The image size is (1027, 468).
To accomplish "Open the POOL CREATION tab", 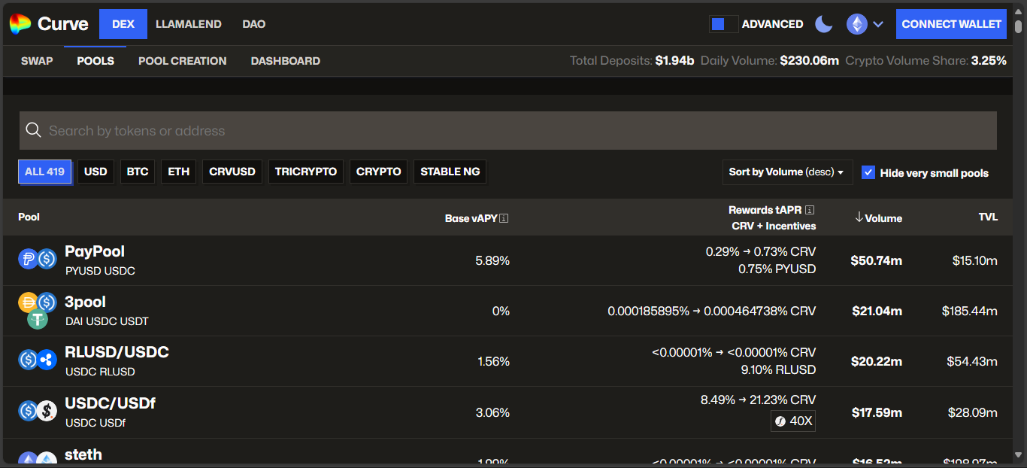I will click(x=182, y=61).
